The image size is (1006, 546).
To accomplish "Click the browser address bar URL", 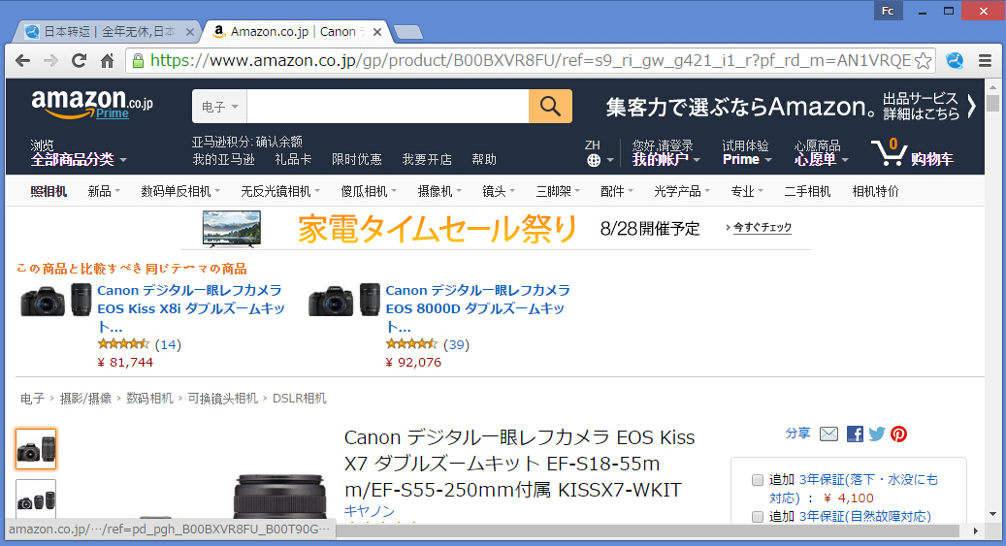I will click(531, 61).
